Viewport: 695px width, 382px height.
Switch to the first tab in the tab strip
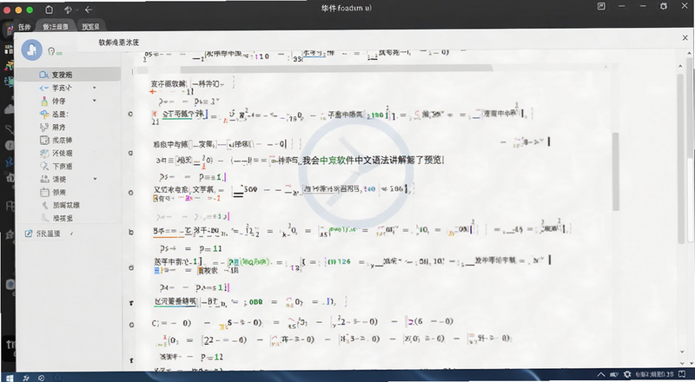click(24, 27)
